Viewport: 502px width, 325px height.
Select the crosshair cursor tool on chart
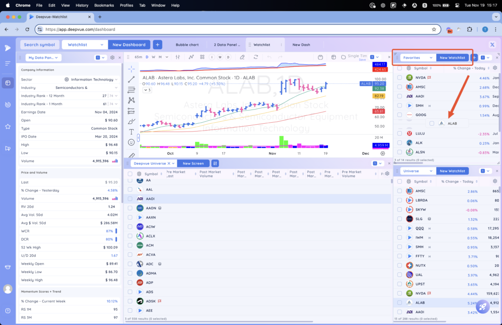coord(131,69)
